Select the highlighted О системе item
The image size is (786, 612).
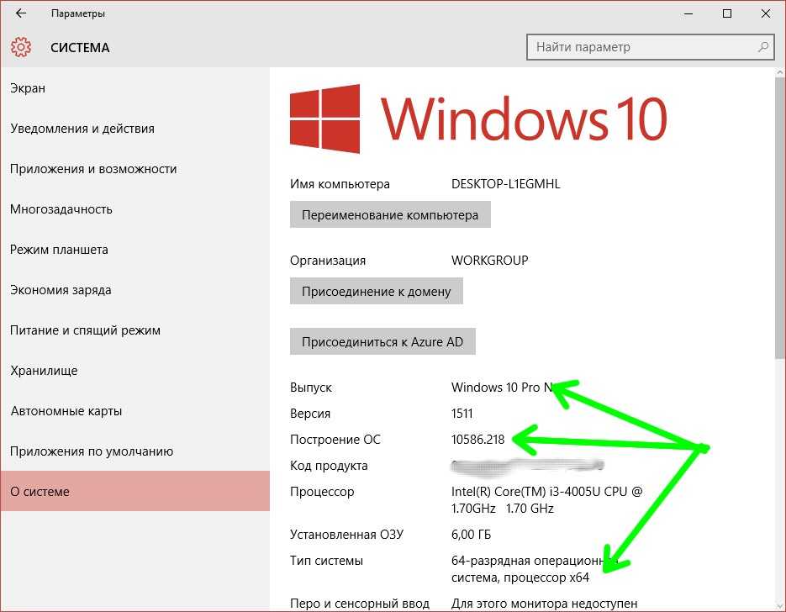(x=135, y=491)
